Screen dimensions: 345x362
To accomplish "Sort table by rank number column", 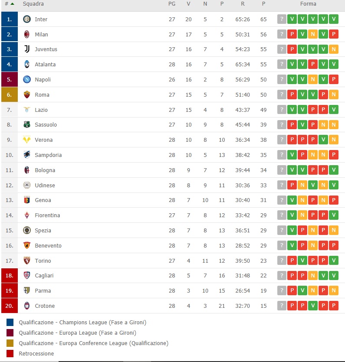I will click(9, 4).
